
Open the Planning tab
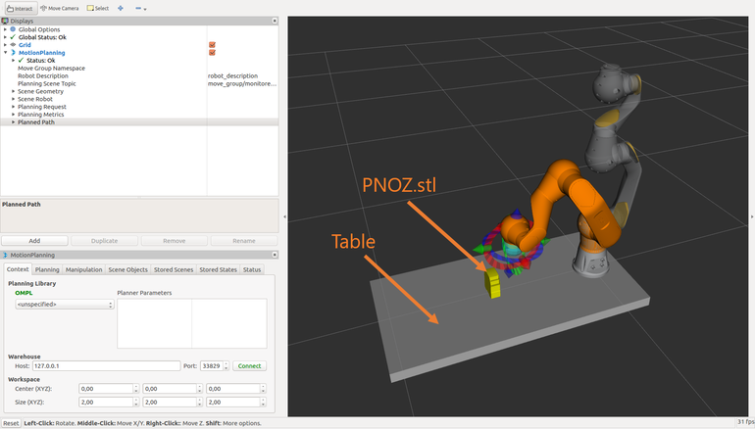pyautogui.click(x=47, y=269)
